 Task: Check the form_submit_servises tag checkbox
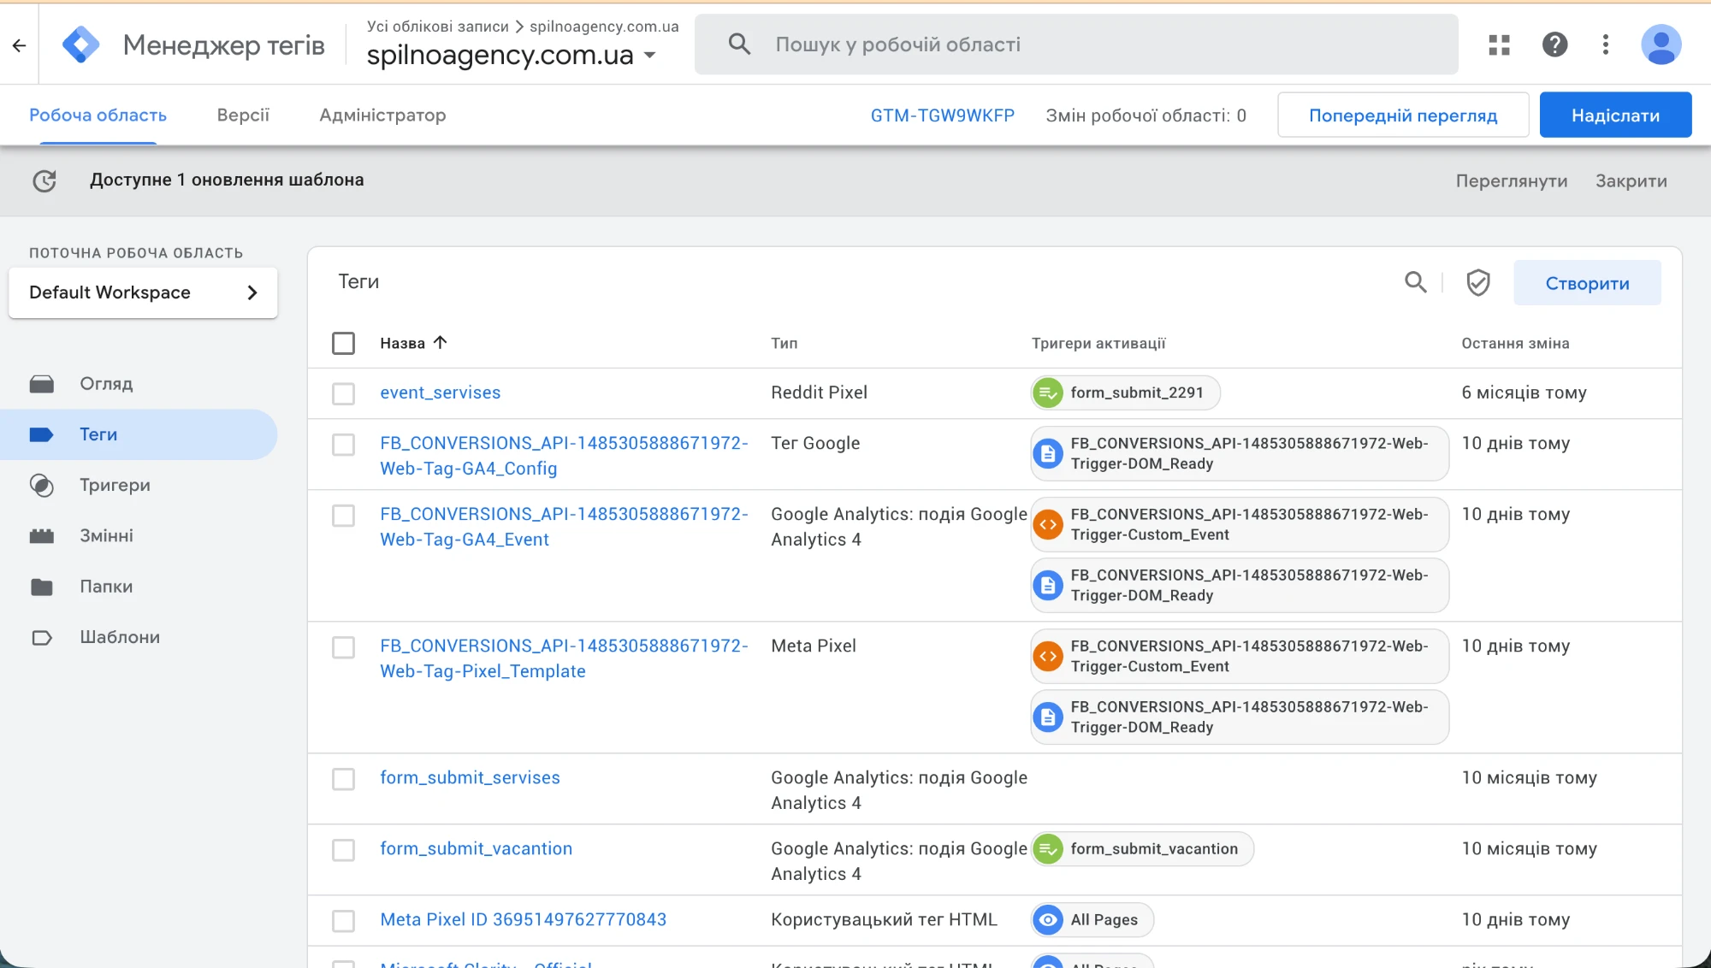343,779
